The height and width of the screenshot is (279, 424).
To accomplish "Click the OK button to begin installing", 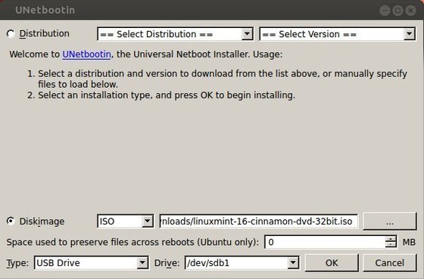I will coord(332,263).
